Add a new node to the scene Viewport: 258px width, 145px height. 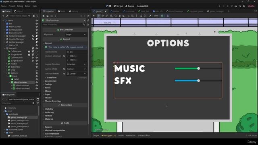(3, 16)
